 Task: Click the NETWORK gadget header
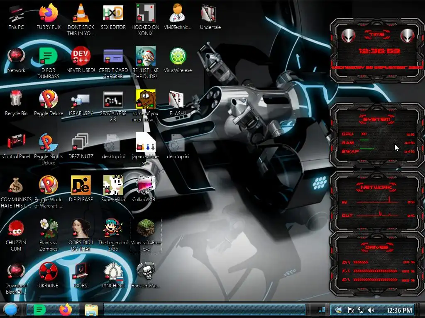tap(376, 187)
